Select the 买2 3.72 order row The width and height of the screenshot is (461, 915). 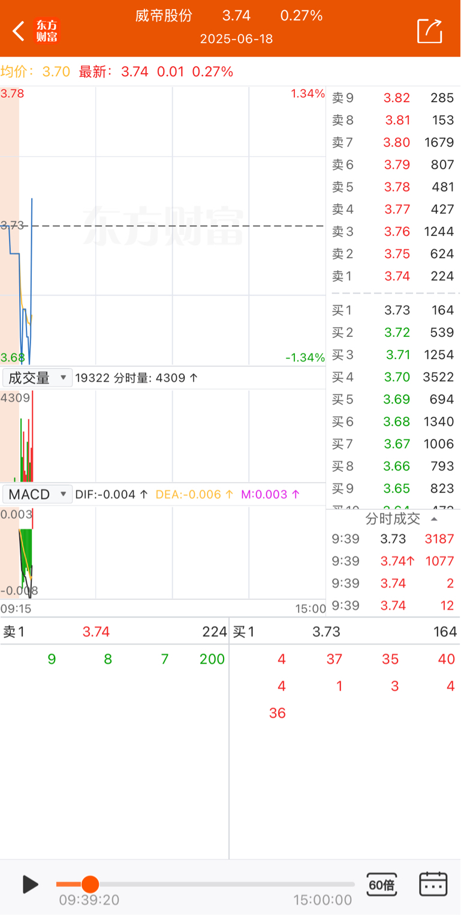pos(393,332)
